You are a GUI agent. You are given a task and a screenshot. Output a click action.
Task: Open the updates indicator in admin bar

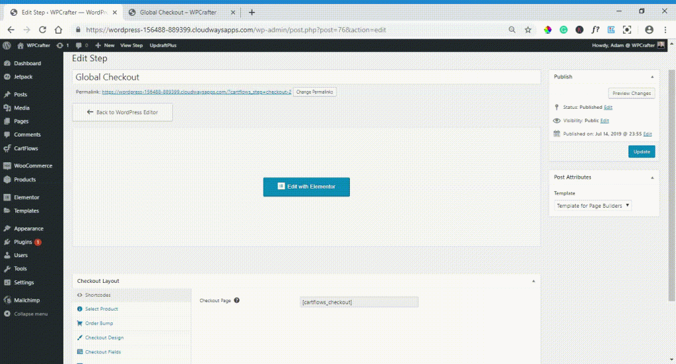pos(63,45)
